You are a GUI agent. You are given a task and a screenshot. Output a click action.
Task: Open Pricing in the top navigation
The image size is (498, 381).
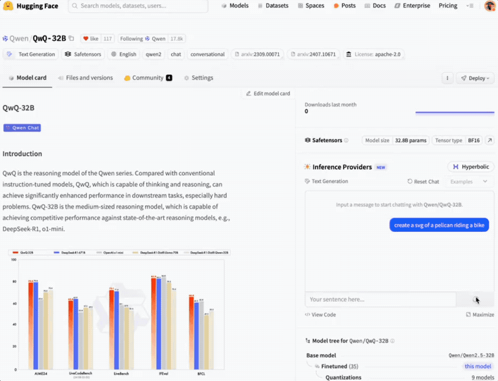[x=448, y=5]
